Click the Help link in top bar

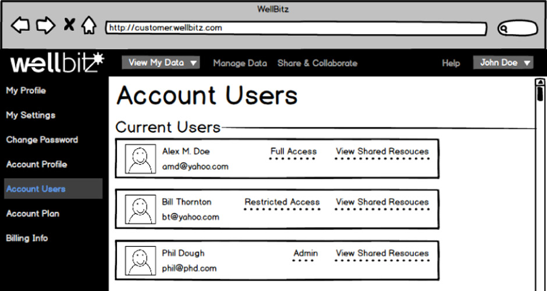pyautogui.click(x=450, y=63)
